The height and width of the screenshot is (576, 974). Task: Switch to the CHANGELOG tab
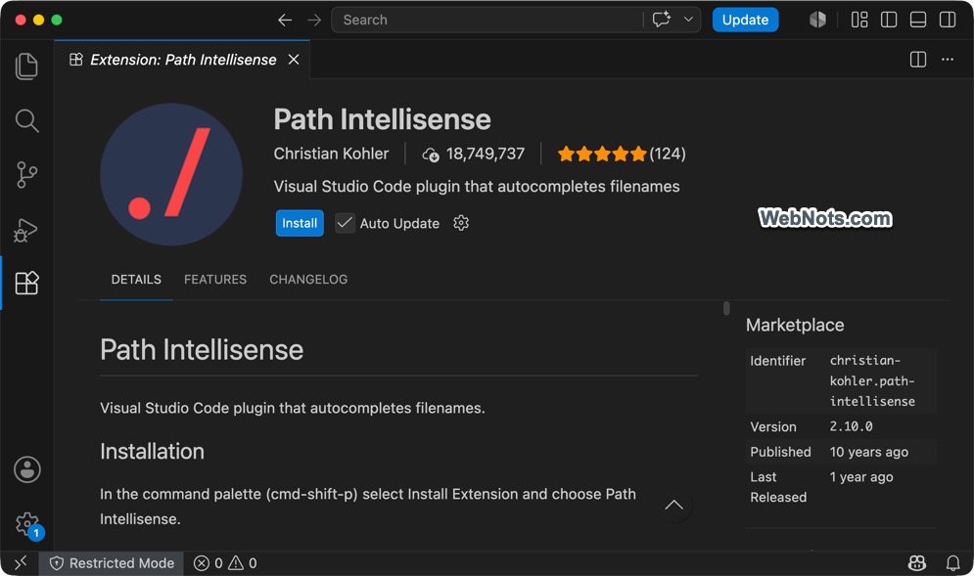308,280
